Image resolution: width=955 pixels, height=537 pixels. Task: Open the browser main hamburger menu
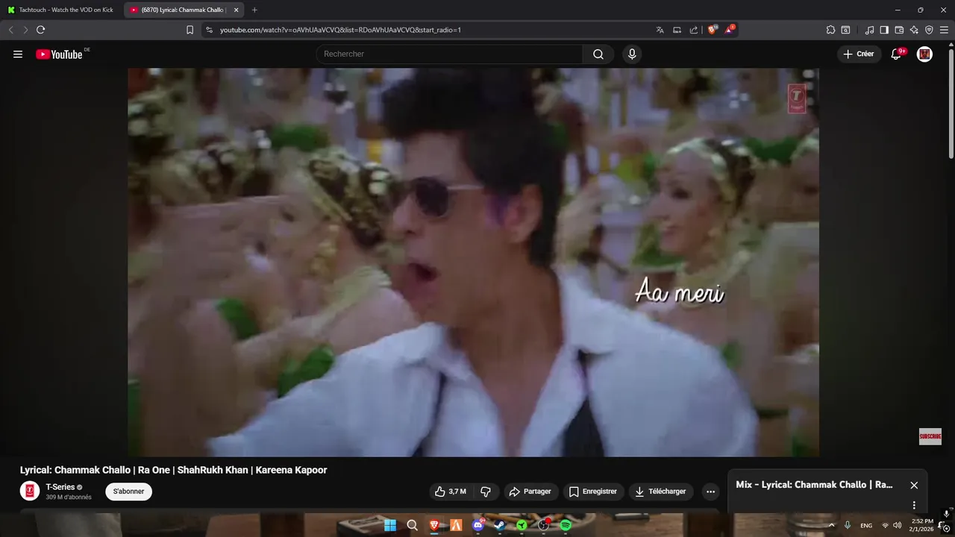coord(944,30)
